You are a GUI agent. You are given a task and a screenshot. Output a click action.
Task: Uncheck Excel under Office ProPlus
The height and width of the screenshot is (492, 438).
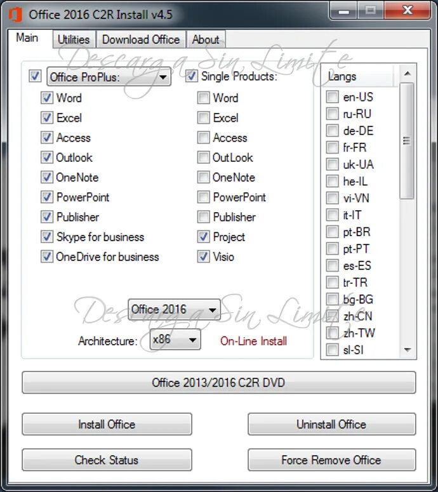47,117
